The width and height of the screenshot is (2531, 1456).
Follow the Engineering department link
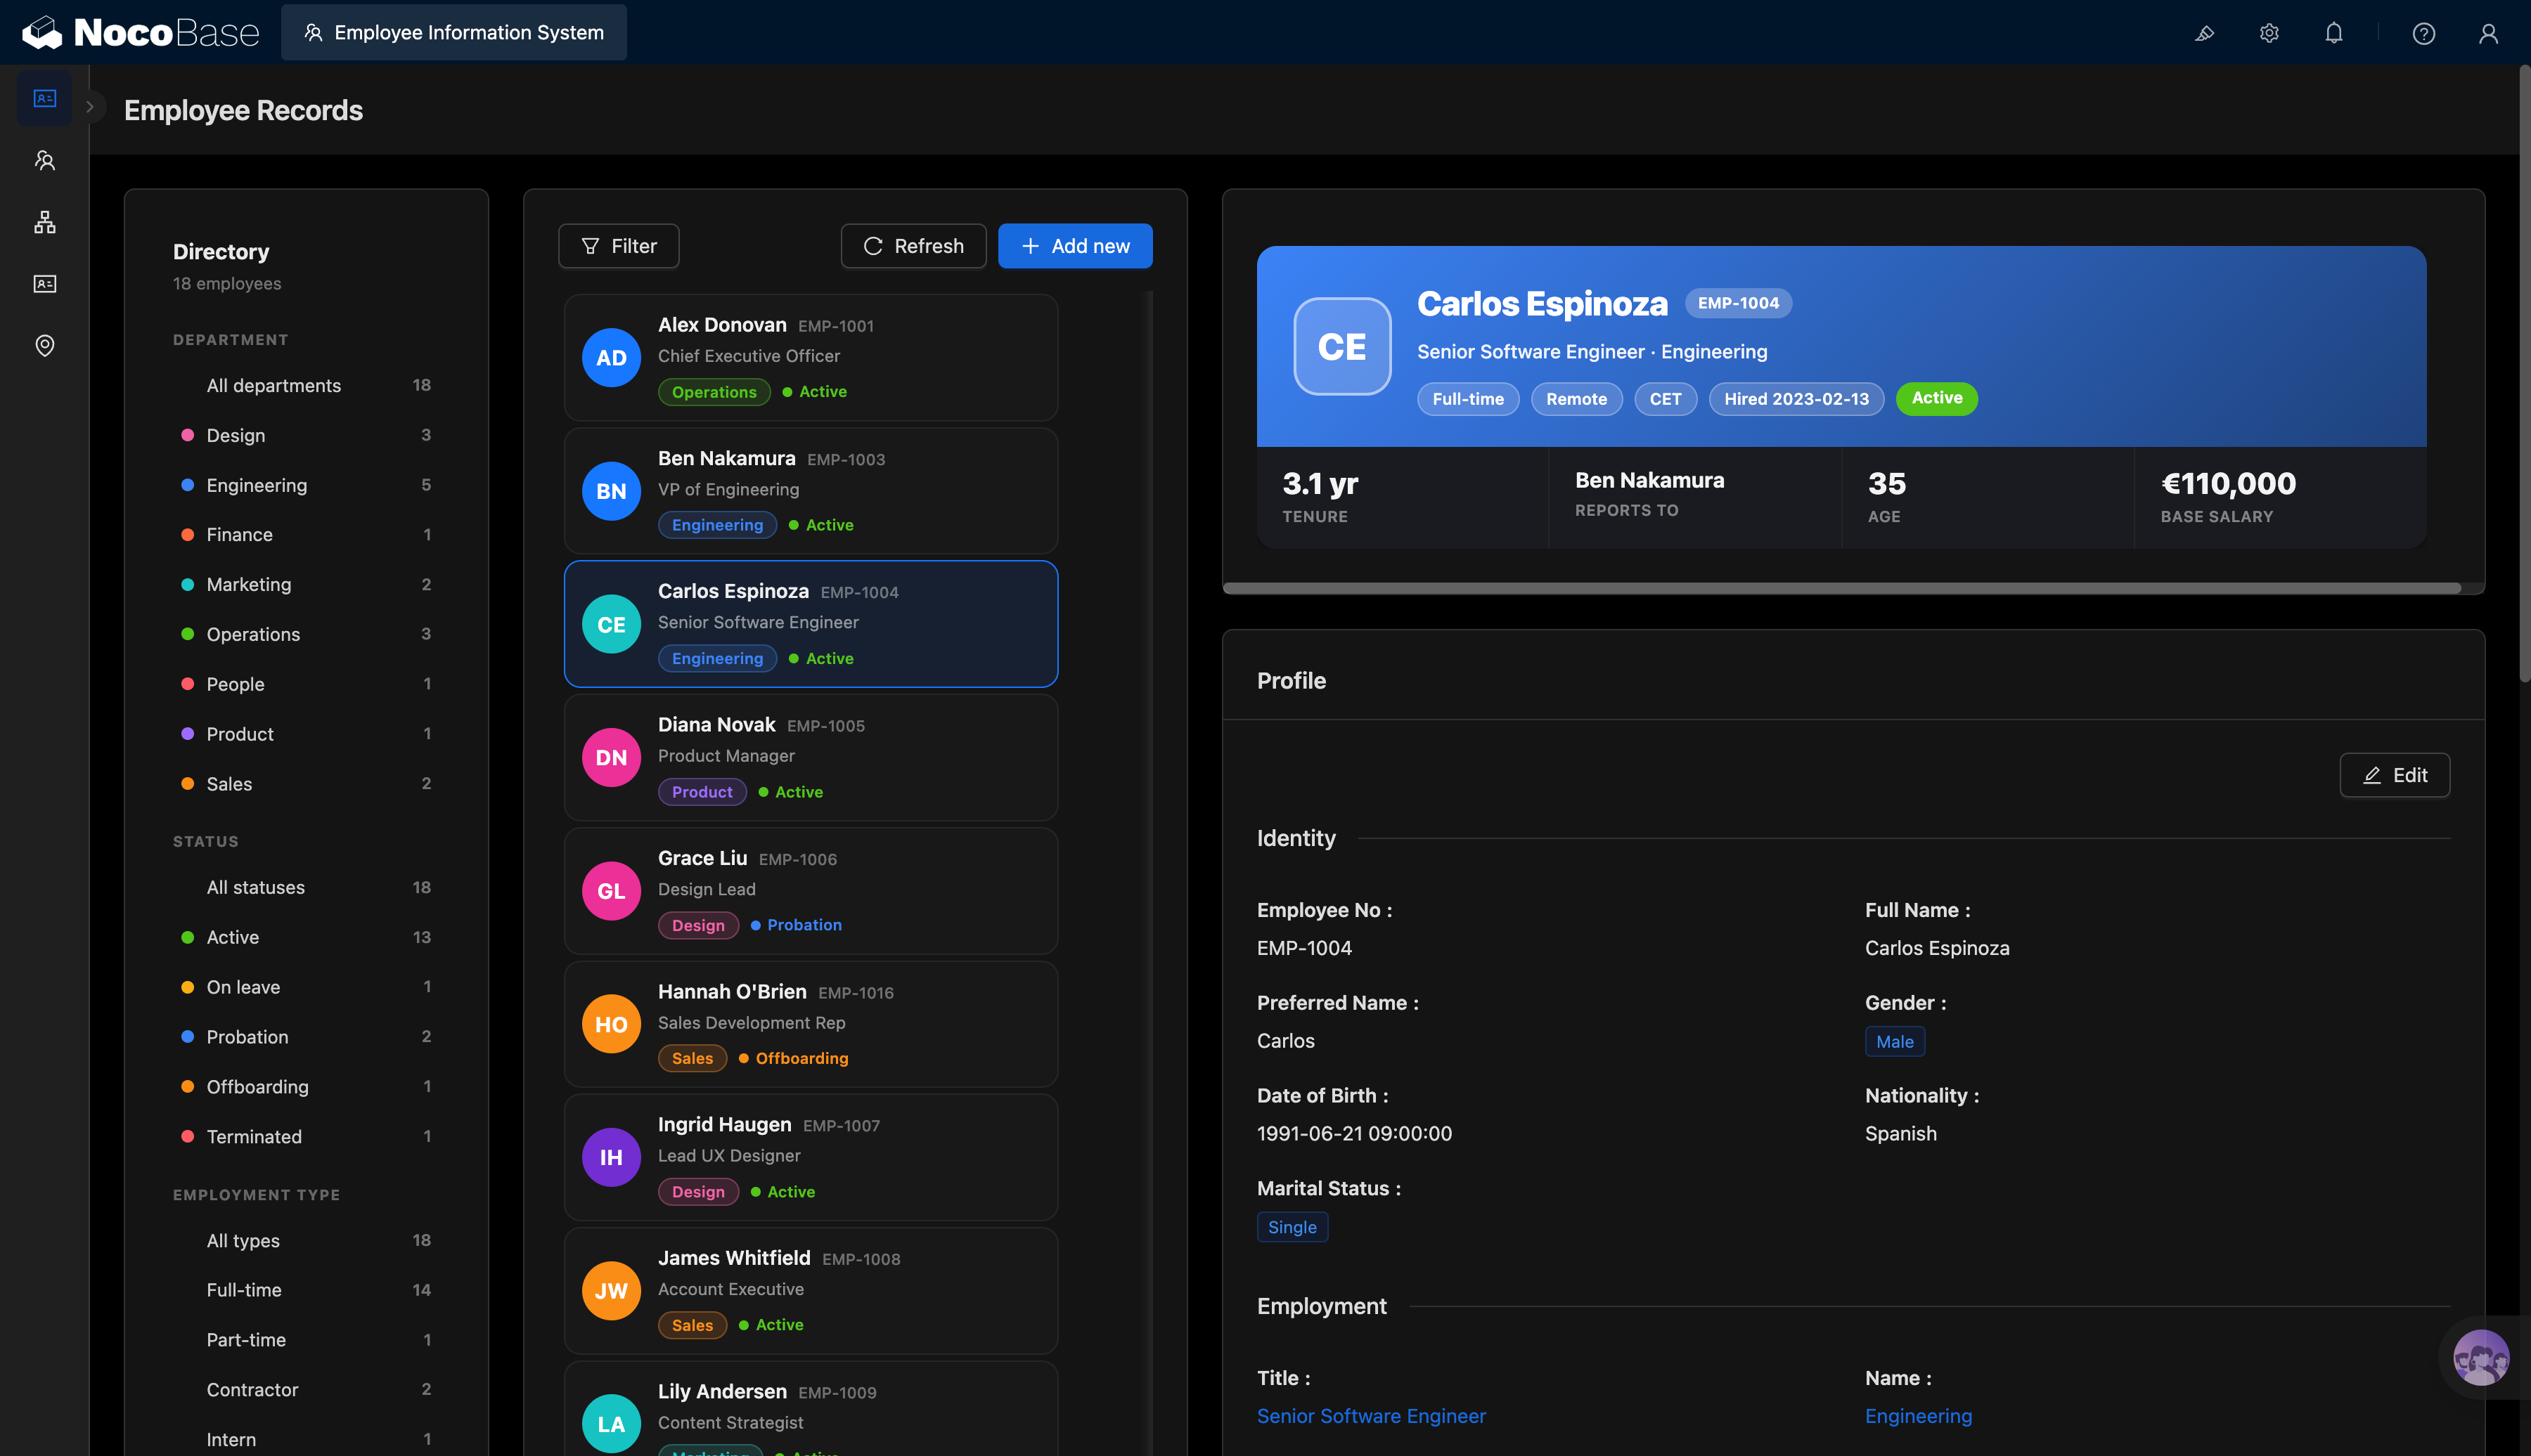click(1918, 1416)
